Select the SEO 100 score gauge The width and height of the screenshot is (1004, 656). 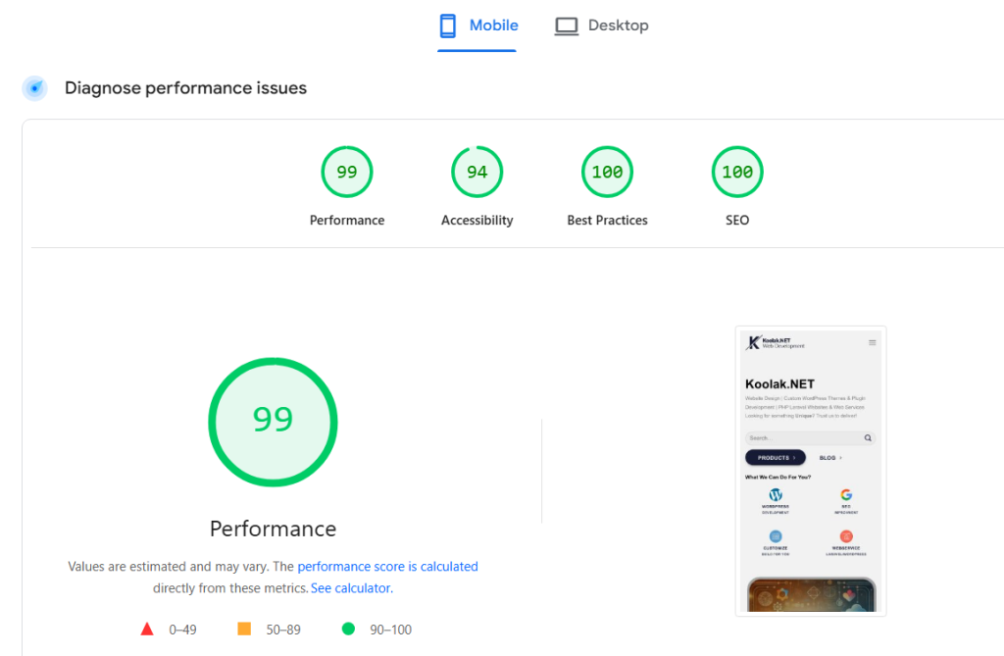737,172
